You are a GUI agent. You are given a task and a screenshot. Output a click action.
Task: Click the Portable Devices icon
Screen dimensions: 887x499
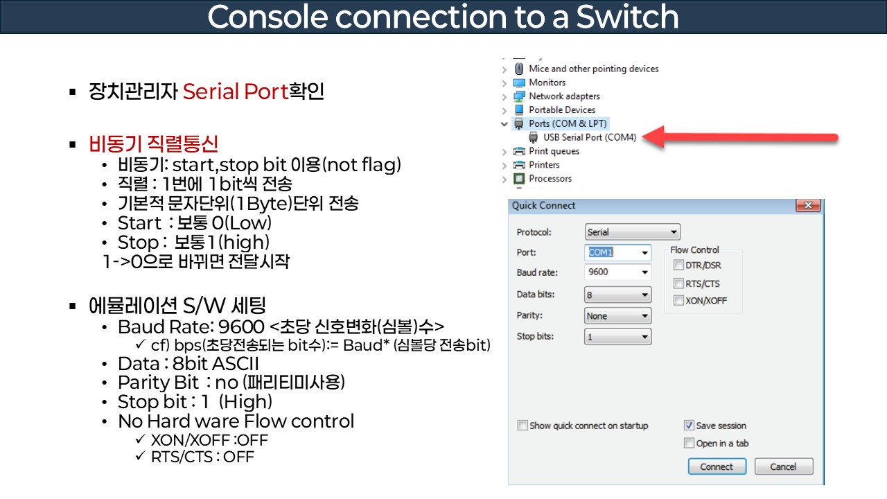click(519, 110)
